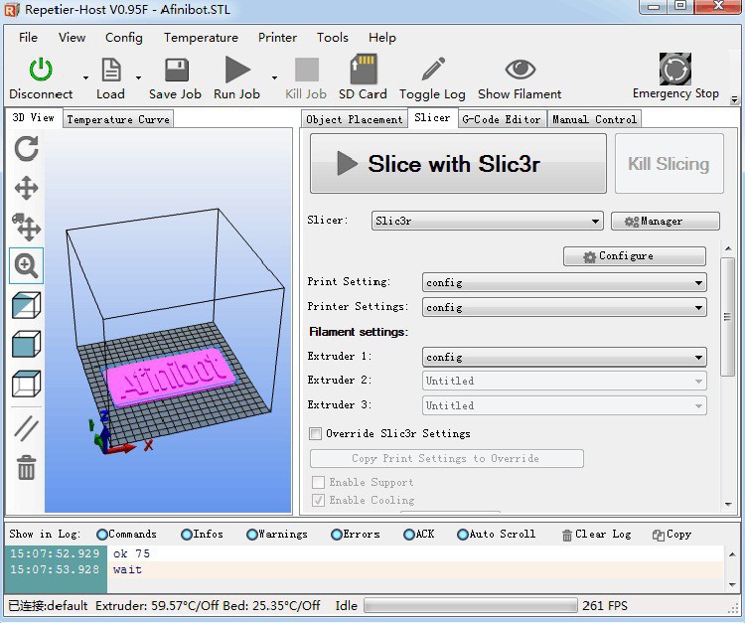
Task: Select the zoom magnifier tool
Action: tap(27, 265)
